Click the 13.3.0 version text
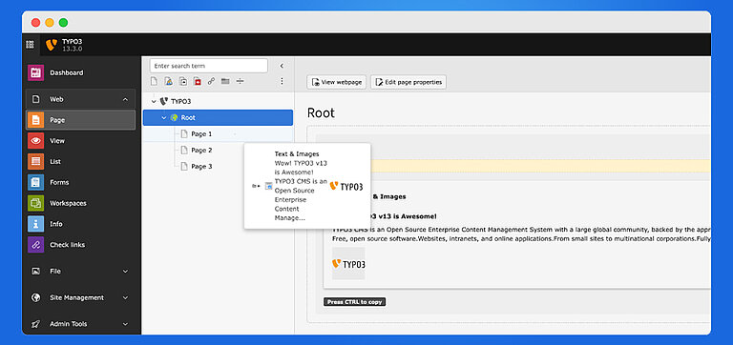 pos(72,49)
